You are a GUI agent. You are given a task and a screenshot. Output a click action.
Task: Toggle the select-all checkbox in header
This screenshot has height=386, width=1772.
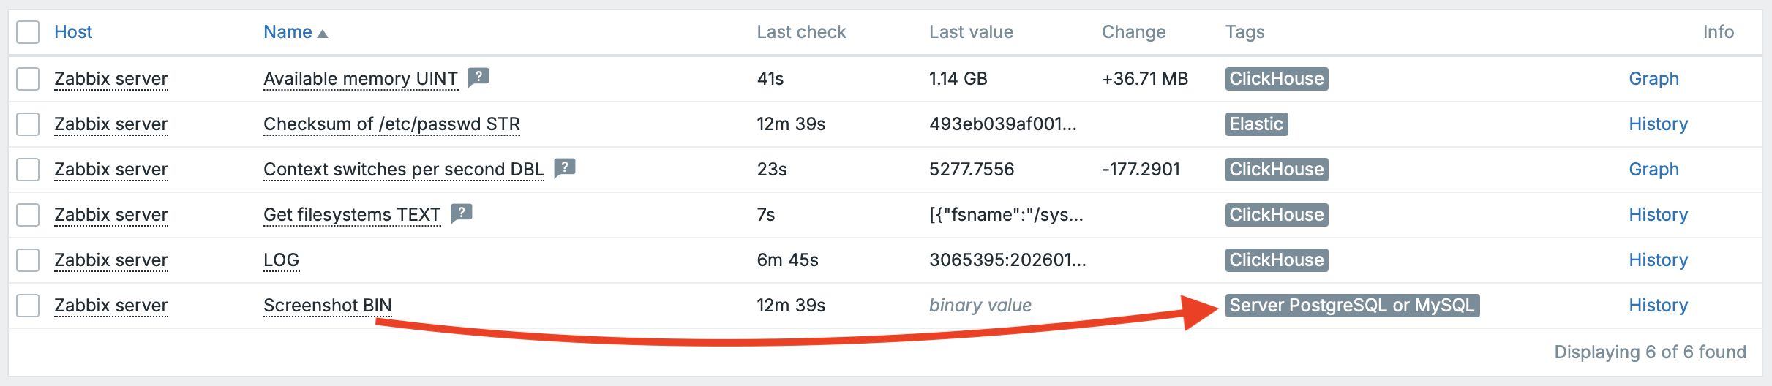[28, 32]
